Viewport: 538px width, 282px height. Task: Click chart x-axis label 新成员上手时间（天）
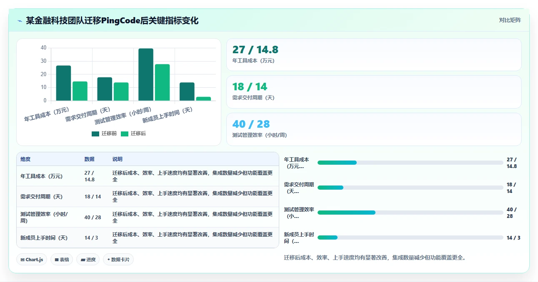(168, 115)
